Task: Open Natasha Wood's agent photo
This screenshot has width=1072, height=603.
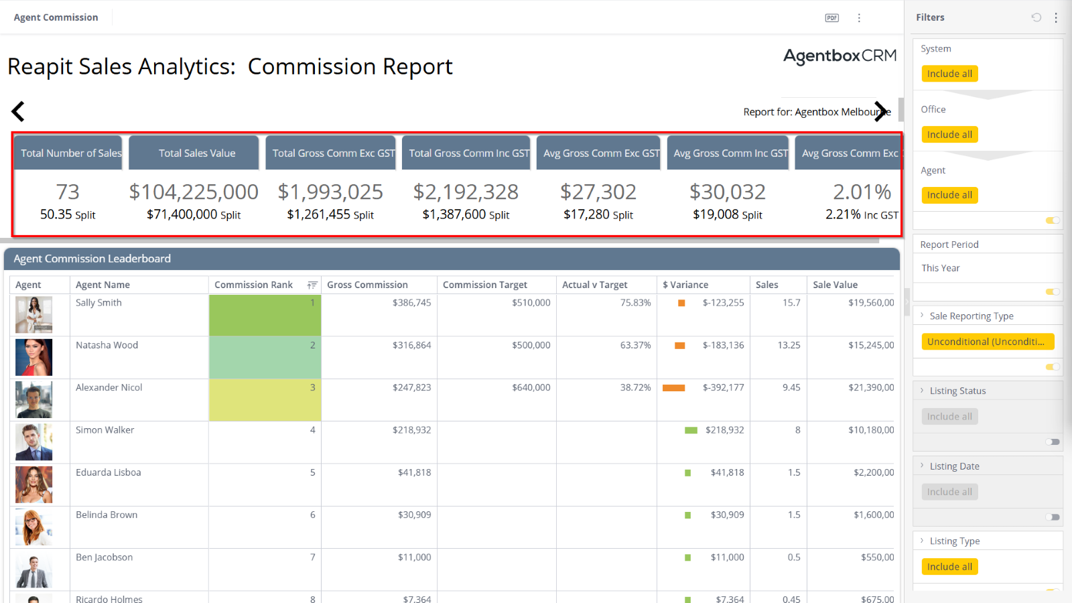Action: 33,357
